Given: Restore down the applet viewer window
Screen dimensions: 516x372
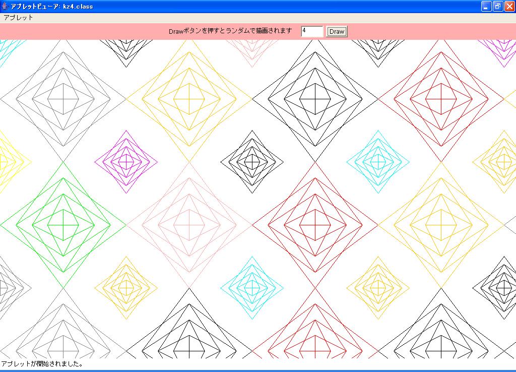Looking at the screenshot, I should pyautogui.click(x=498, y=6).
